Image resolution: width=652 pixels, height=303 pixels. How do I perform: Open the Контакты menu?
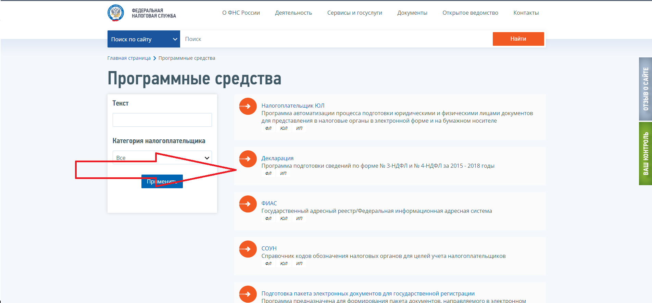(526, 13)
